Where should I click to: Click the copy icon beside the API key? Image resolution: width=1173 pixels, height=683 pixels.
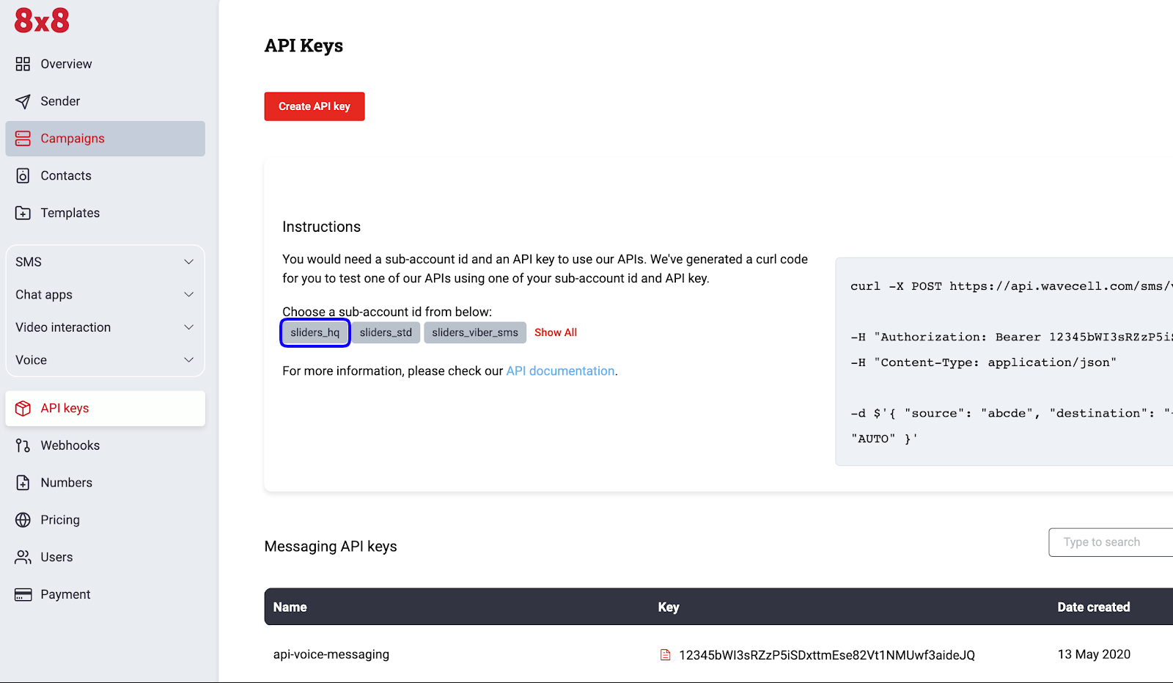[x=665, y=655]
